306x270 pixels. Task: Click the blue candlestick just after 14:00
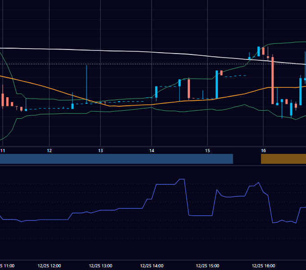(156, 92)
